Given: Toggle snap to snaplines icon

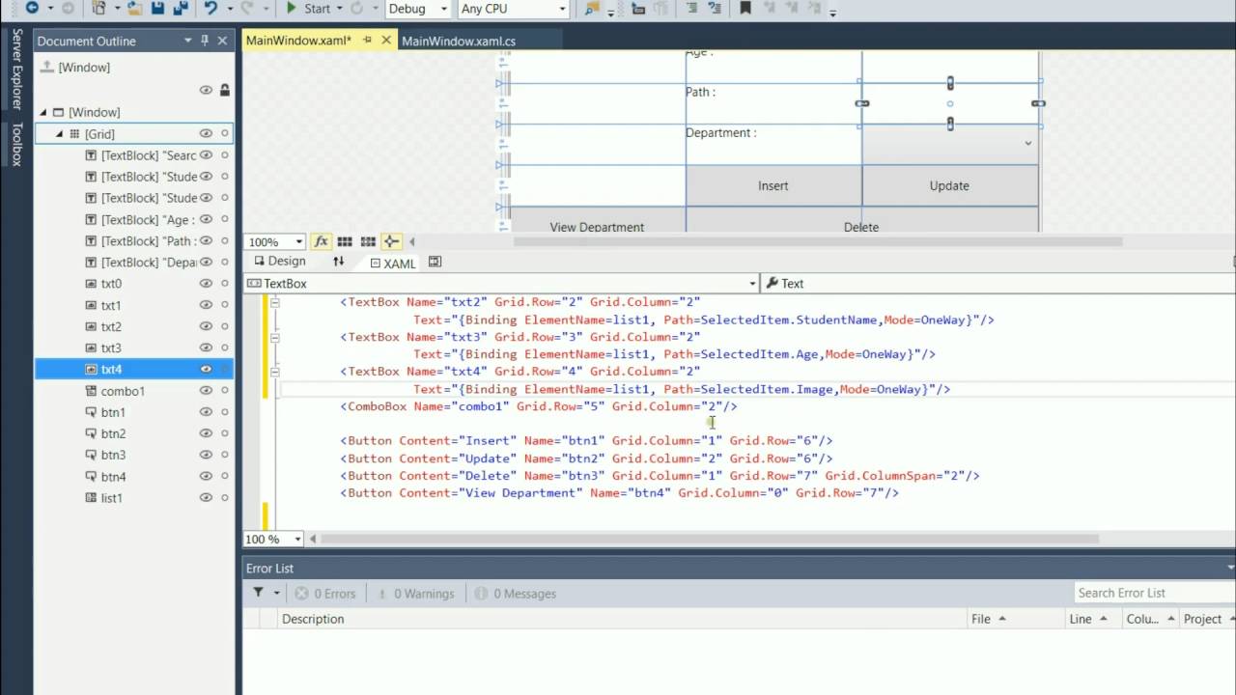Looking at the screenshot, I should tap(391, 241).
